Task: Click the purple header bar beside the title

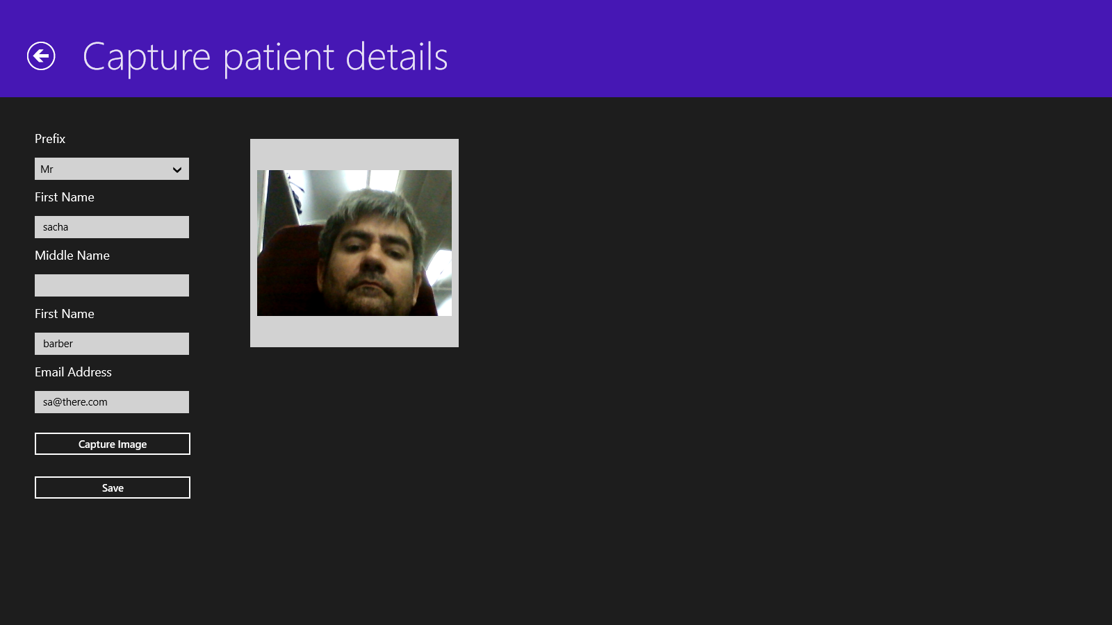Action: click(x=778, y=49)
